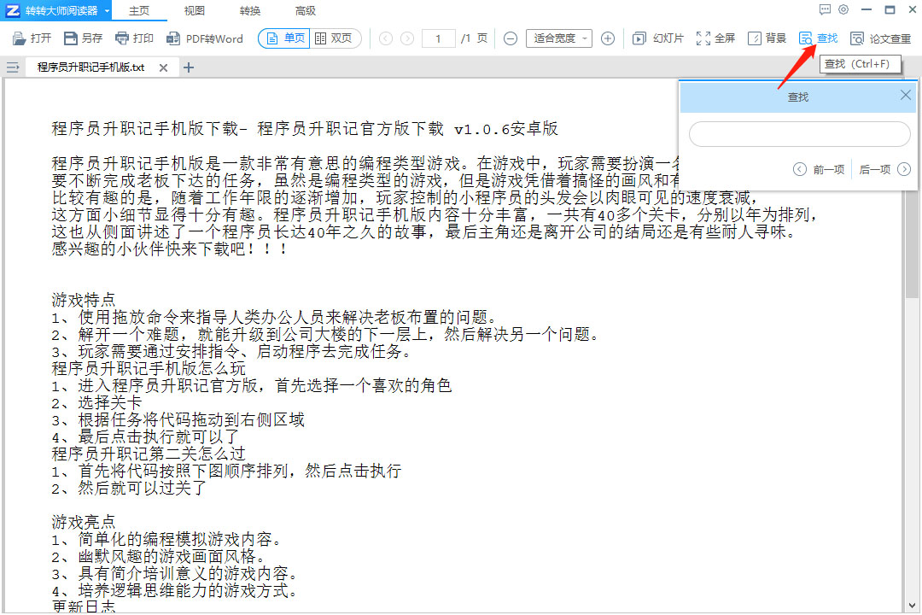Activate the 查找 search tool

(x=818, y=38)
